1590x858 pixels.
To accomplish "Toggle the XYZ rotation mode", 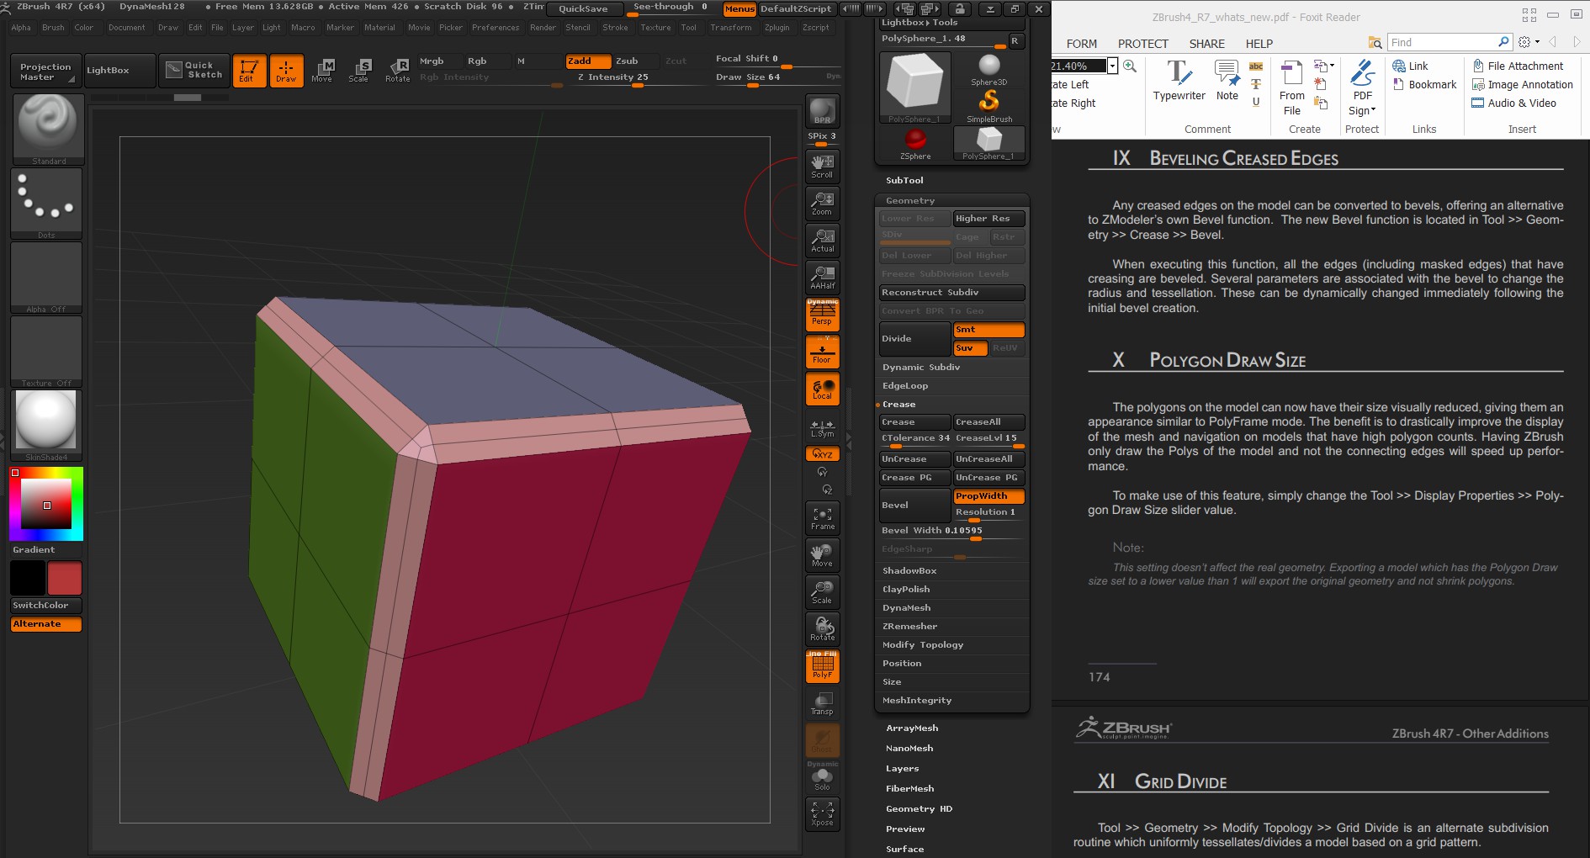I will pyautogui.click(x=822, y=453).
